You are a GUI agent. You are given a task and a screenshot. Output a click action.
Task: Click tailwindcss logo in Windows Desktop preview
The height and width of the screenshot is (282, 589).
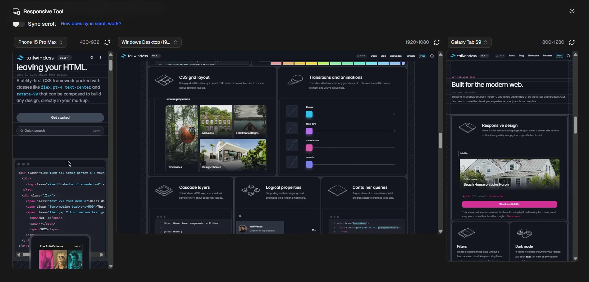135,56
